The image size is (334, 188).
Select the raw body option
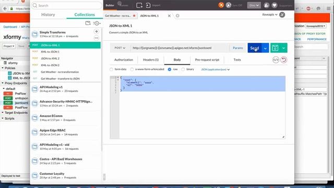pos(170,69)
